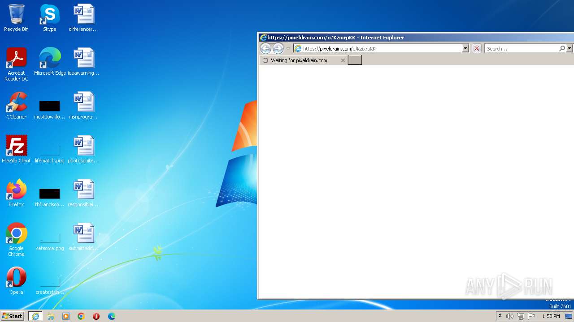Launch Firefox from the desktop

(x=16, y=193)
